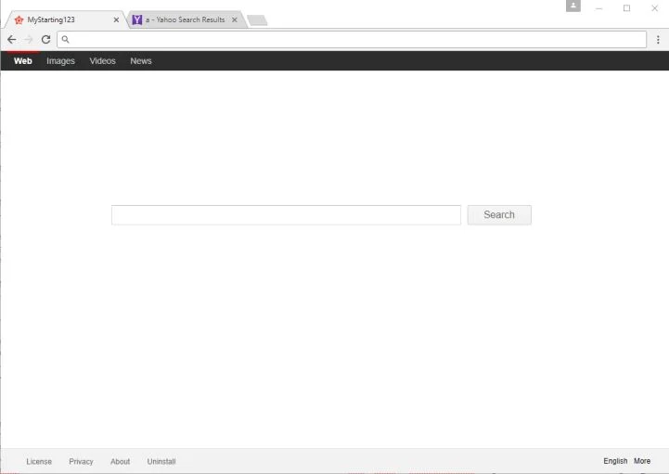669x474 pixels.
Task: Go back using the browser back arrow
Action: click(12, 40)
